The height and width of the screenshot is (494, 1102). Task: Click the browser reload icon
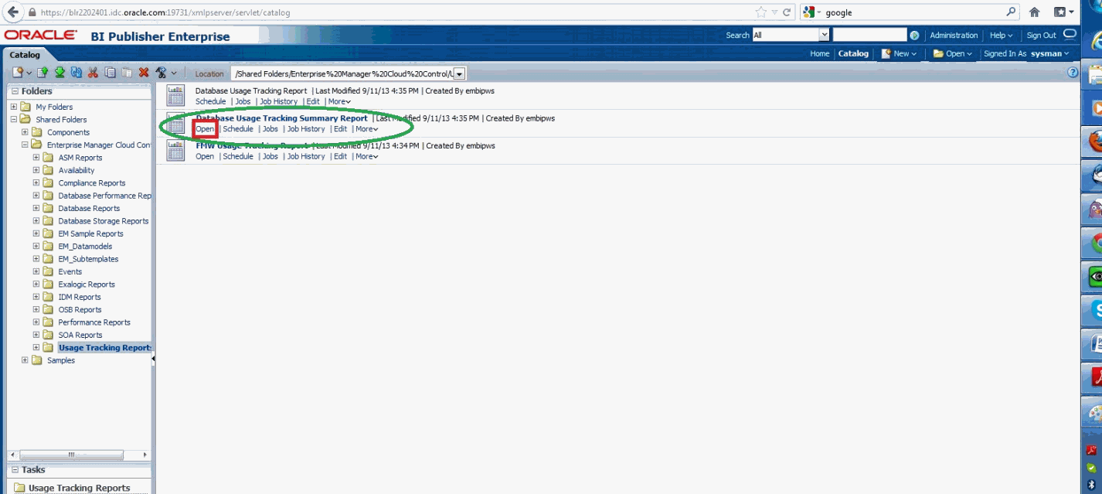[787, 12]
